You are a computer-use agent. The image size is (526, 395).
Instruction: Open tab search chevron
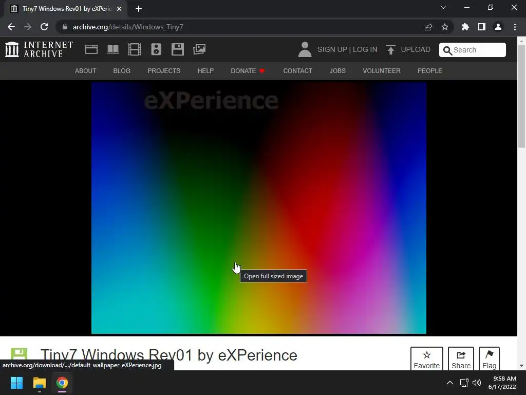point(443,7)
